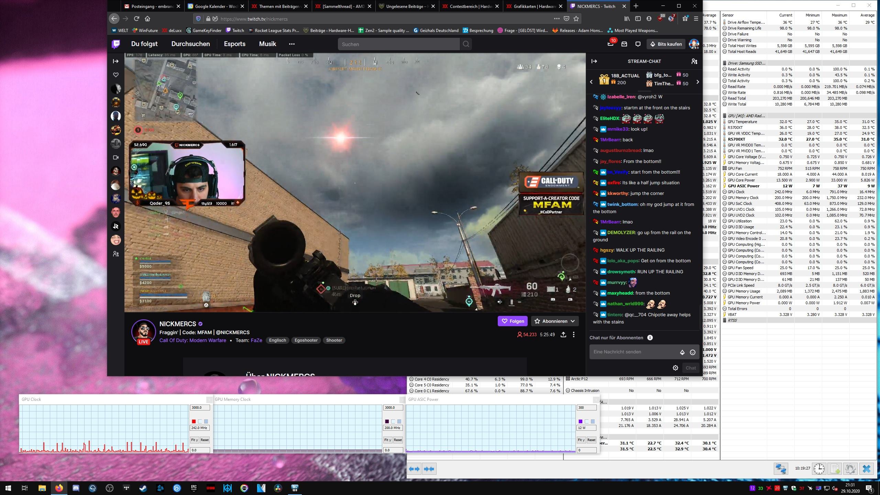Show previous gift leaderboard entries arrow

(x=591, y=82)
